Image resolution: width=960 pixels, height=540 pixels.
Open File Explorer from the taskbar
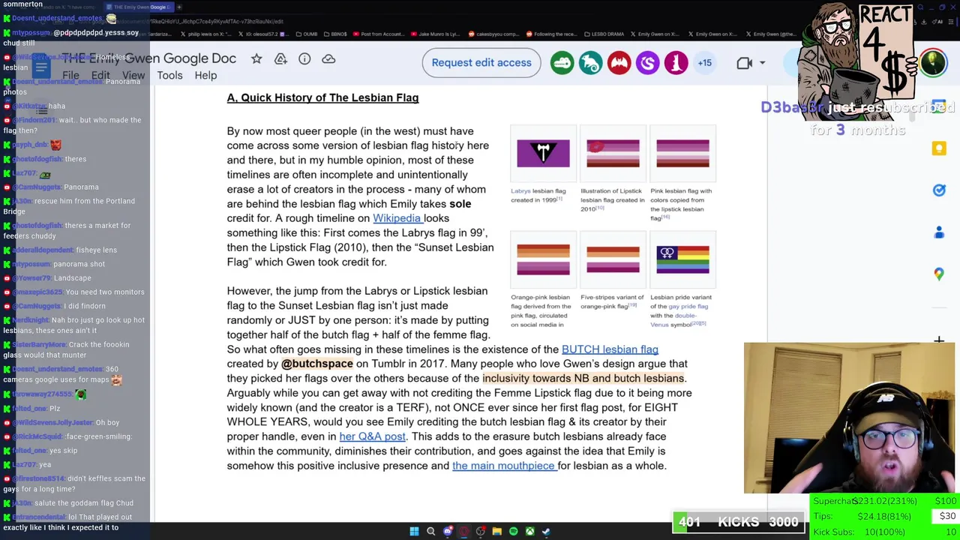click(x=496, y=532)
